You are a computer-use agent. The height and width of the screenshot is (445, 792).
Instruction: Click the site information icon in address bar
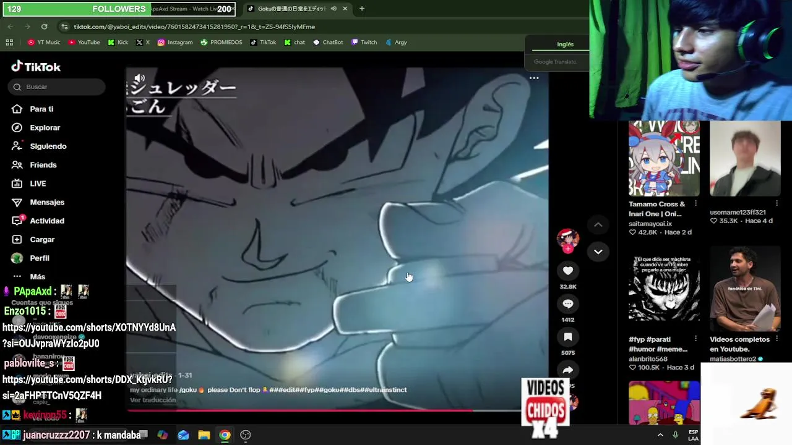64,27
